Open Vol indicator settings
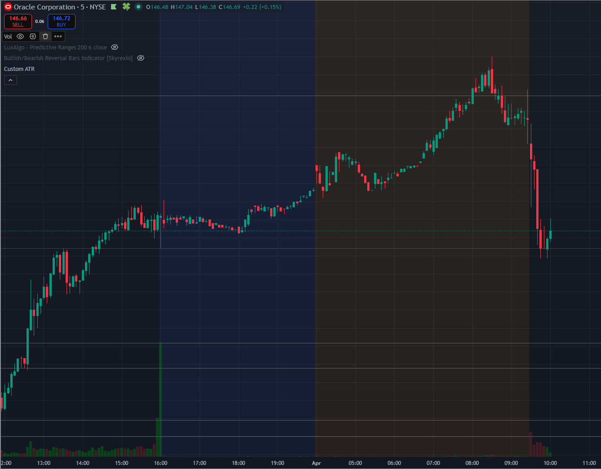 coord(33,36)
